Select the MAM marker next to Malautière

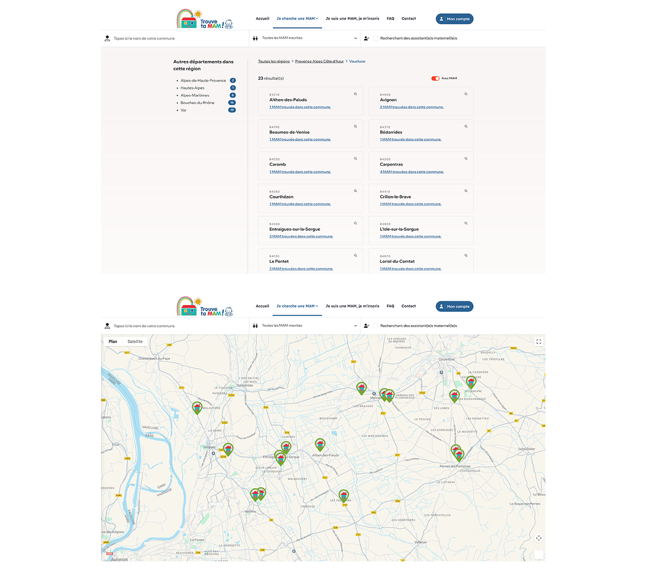197,407
